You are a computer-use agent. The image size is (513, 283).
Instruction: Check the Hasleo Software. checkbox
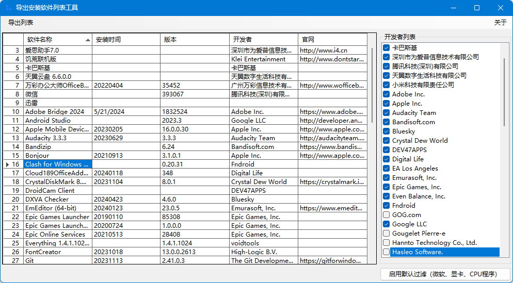(386, 252)
